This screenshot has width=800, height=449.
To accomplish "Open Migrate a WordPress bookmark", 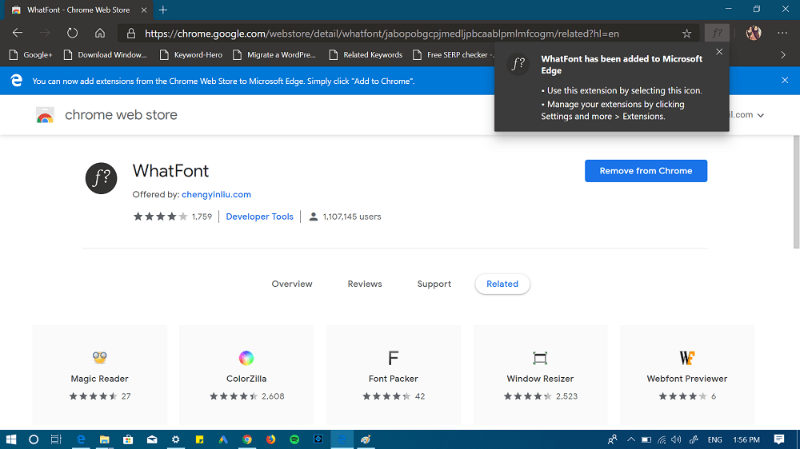I will coord(274,54).
